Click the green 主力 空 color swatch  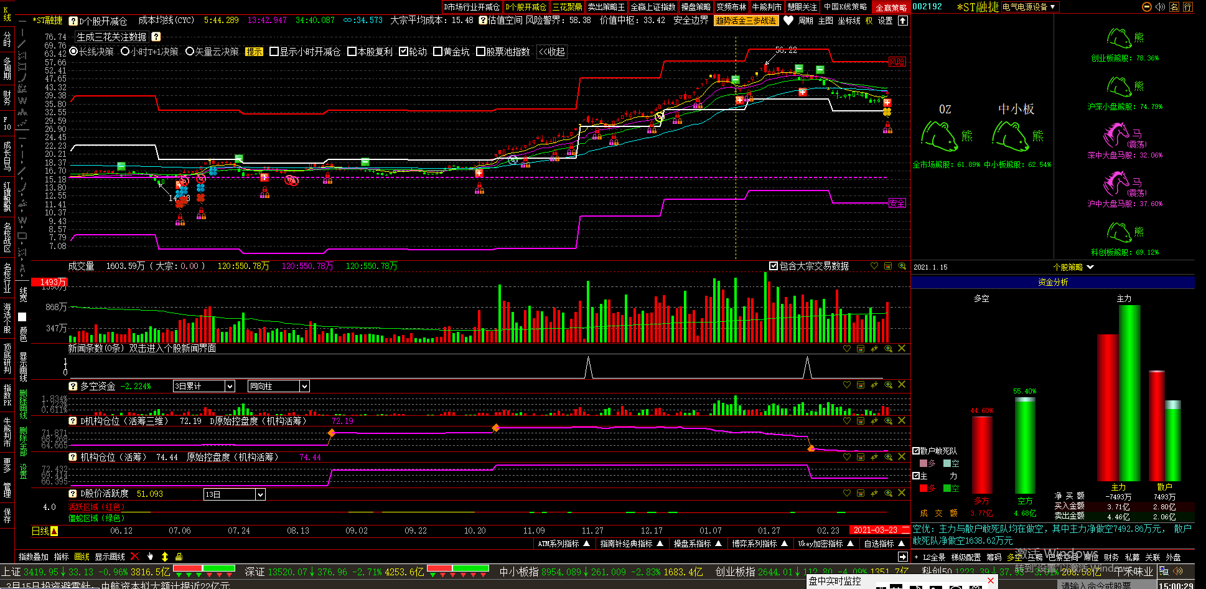pyautogui.click(x=947, y=488)
